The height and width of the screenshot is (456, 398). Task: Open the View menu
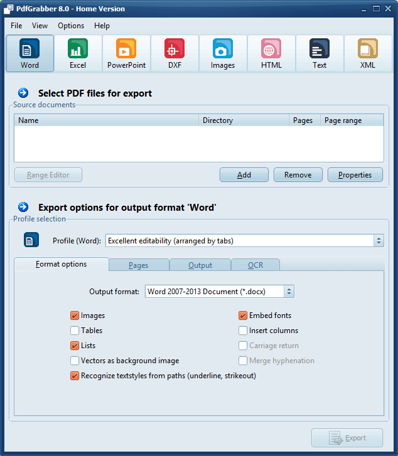[x=40, y=26]
